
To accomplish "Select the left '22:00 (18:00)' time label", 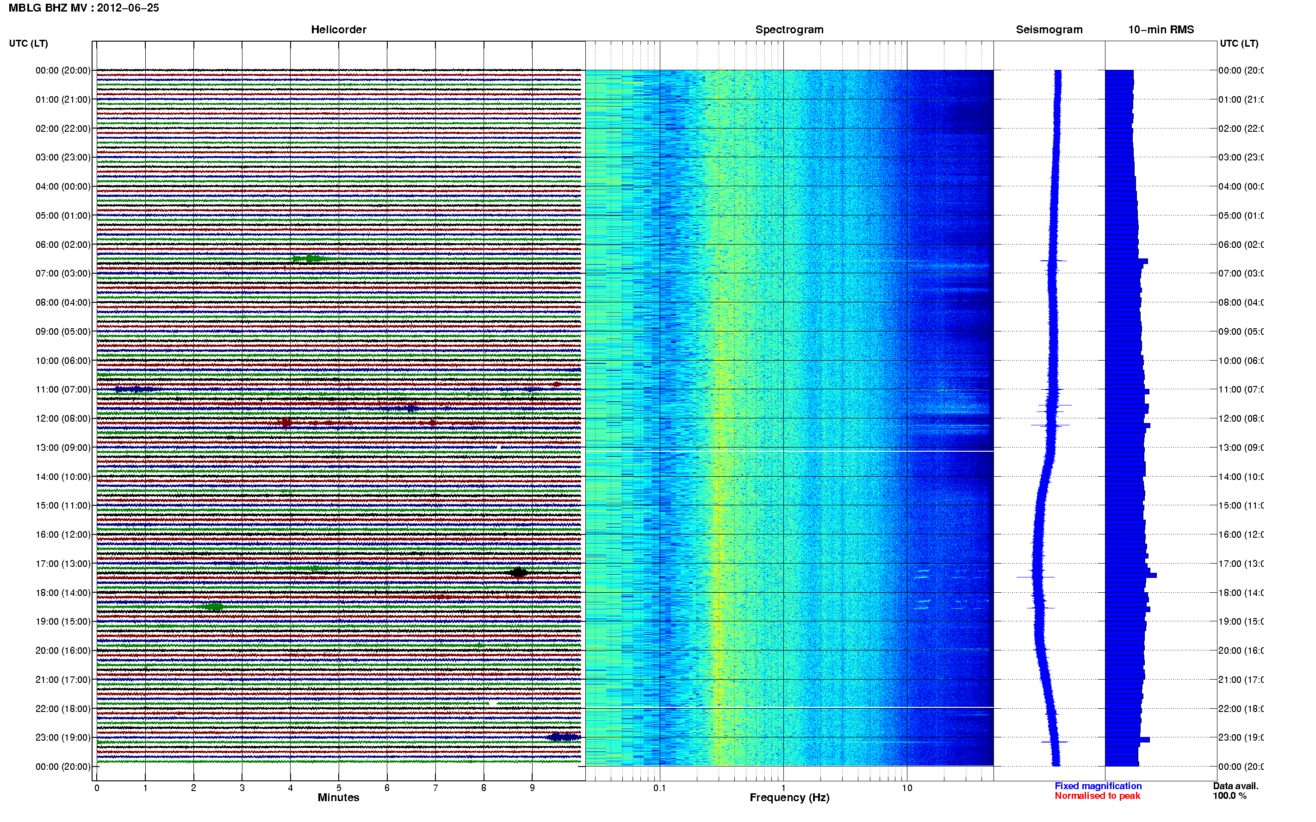I will 63,708.
